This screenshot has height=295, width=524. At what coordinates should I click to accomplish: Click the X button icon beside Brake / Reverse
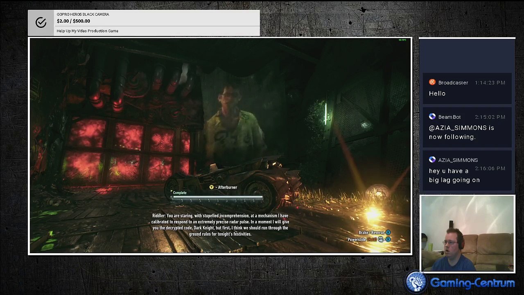pos(388,233)
